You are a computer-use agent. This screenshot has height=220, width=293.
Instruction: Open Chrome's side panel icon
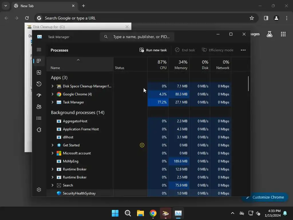click(266, 18)
